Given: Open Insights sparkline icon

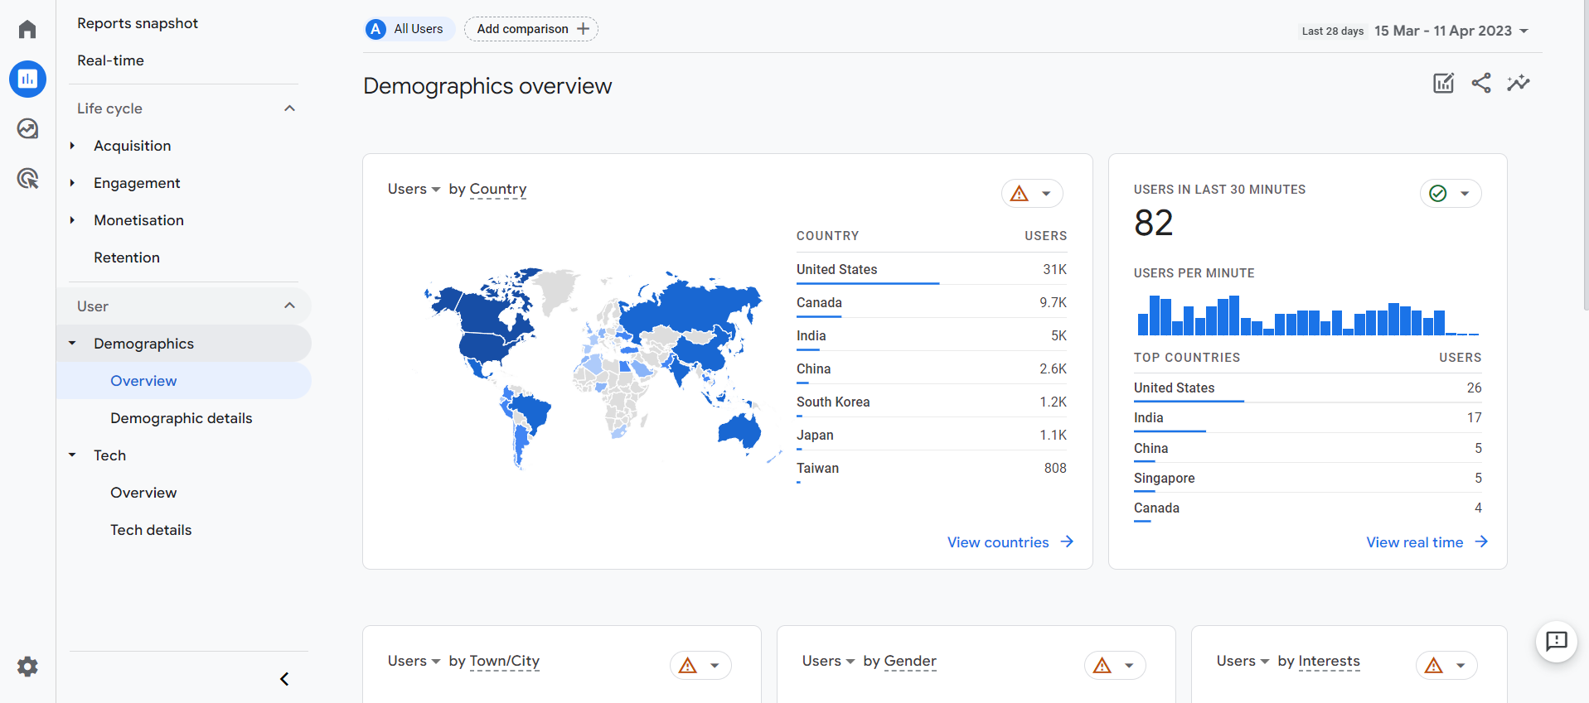Looking at the screenshot, I should (1518, 83).
